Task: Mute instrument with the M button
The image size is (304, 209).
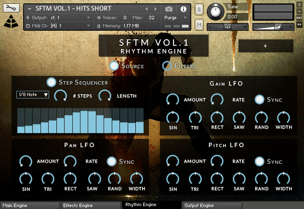Action: pos(199,24)
